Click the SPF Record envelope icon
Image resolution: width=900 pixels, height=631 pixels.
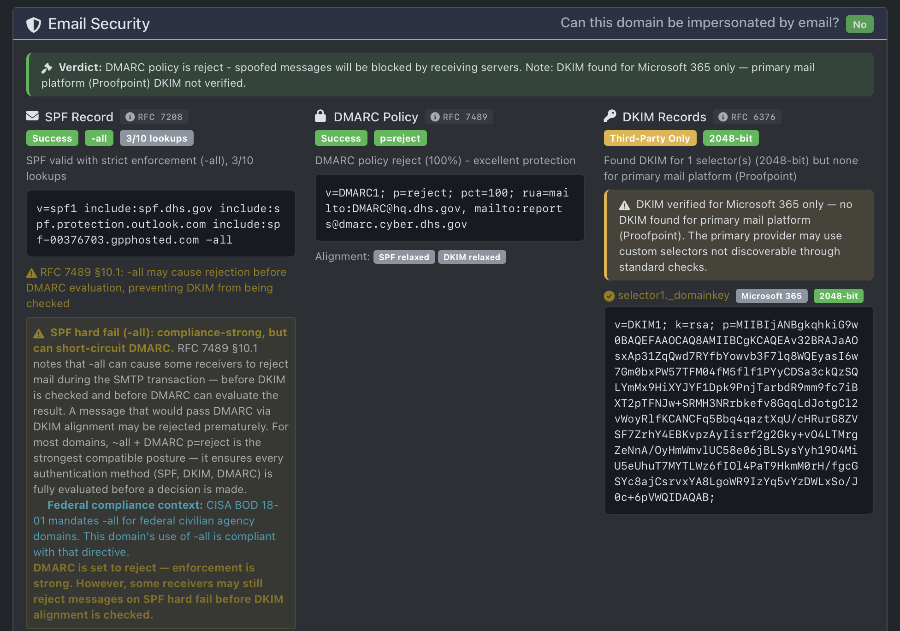32,116
